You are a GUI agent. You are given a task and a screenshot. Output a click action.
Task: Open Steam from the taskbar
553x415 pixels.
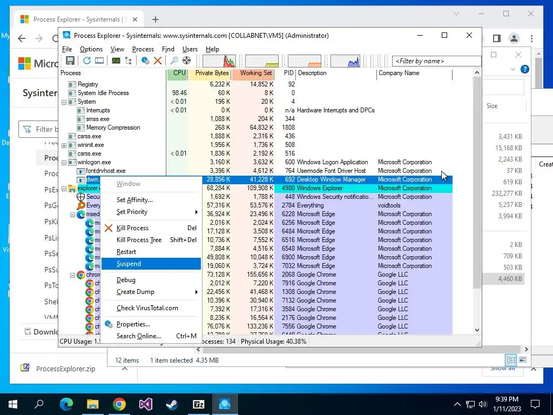(172, 404)
